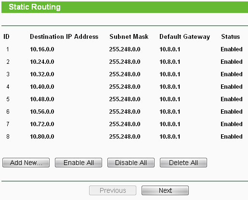Select the 10.24.0.0 destination entry
248x200 pixels.
click(42, 62)
